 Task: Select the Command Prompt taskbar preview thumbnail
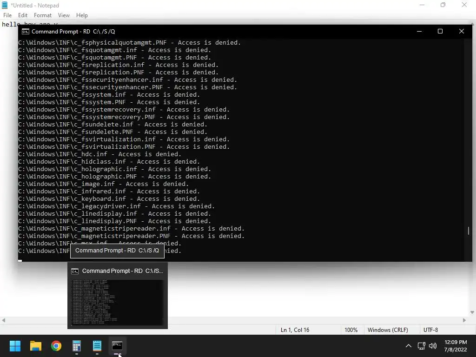(x=117, y=302)
